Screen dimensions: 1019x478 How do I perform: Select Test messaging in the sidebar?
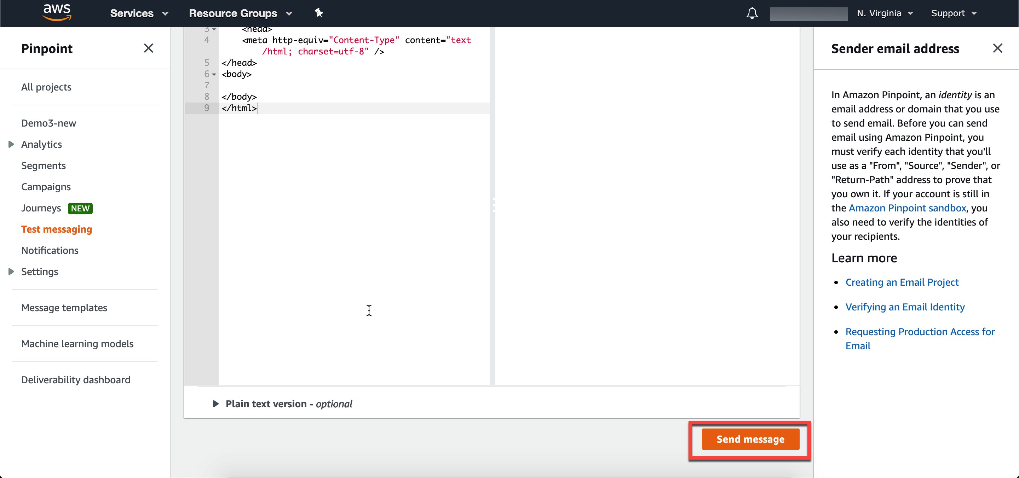coord(57,229)
